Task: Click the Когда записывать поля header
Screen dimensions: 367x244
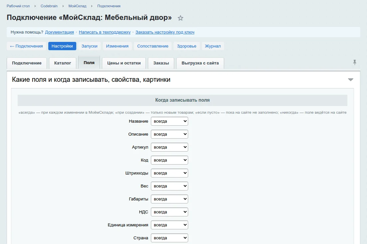Action: pos(182,100)
